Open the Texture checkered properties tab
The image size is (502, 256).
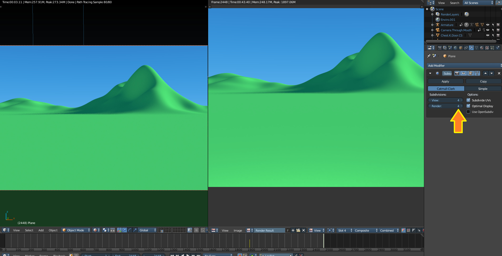click(487, 48)
